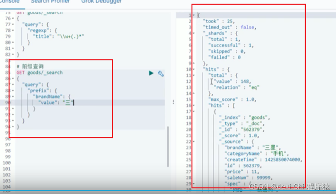Place cursor in the "value": "三" line

(x=56, y=102)
